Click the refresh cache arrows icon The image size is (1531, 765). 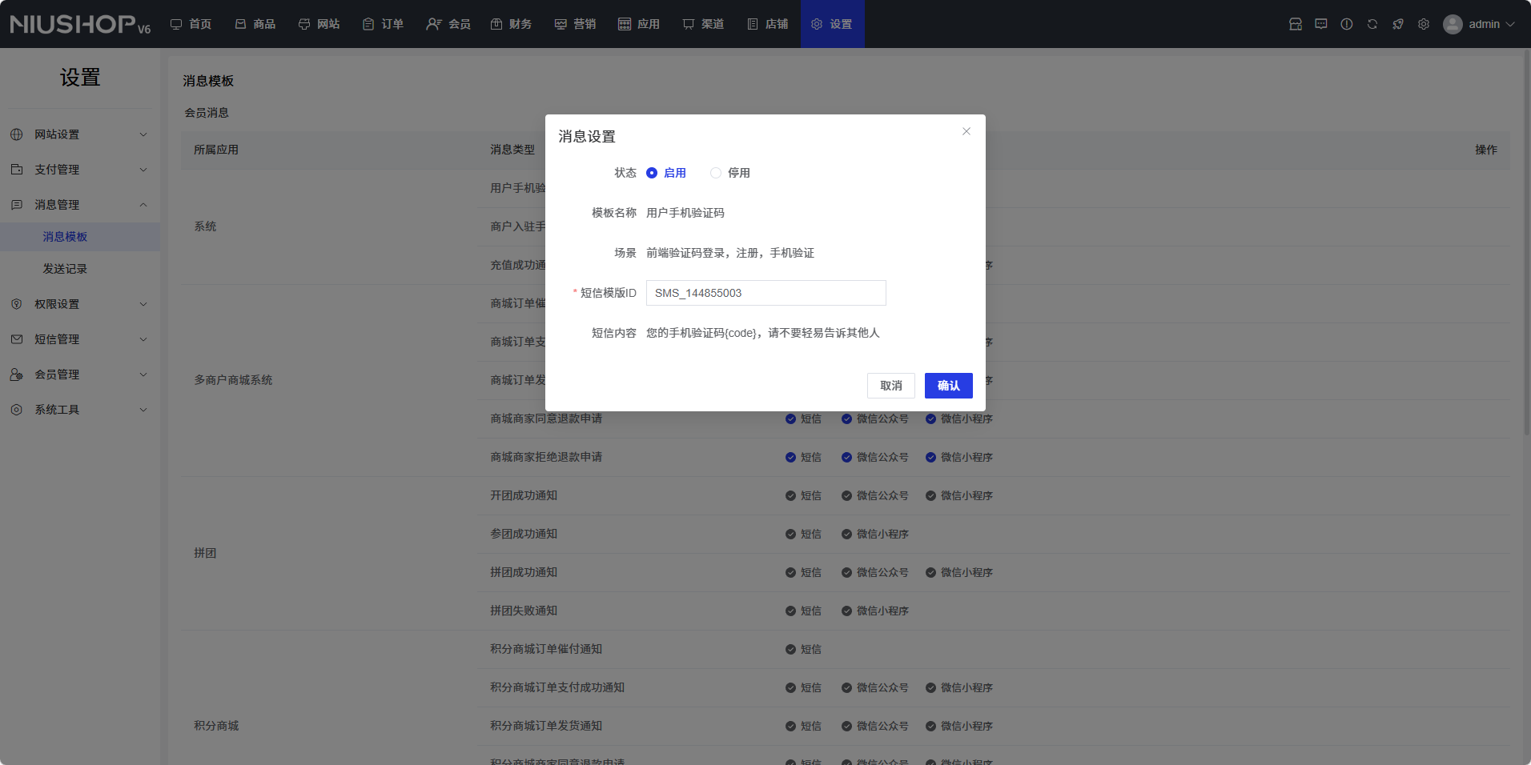(x=1372, y=24)
